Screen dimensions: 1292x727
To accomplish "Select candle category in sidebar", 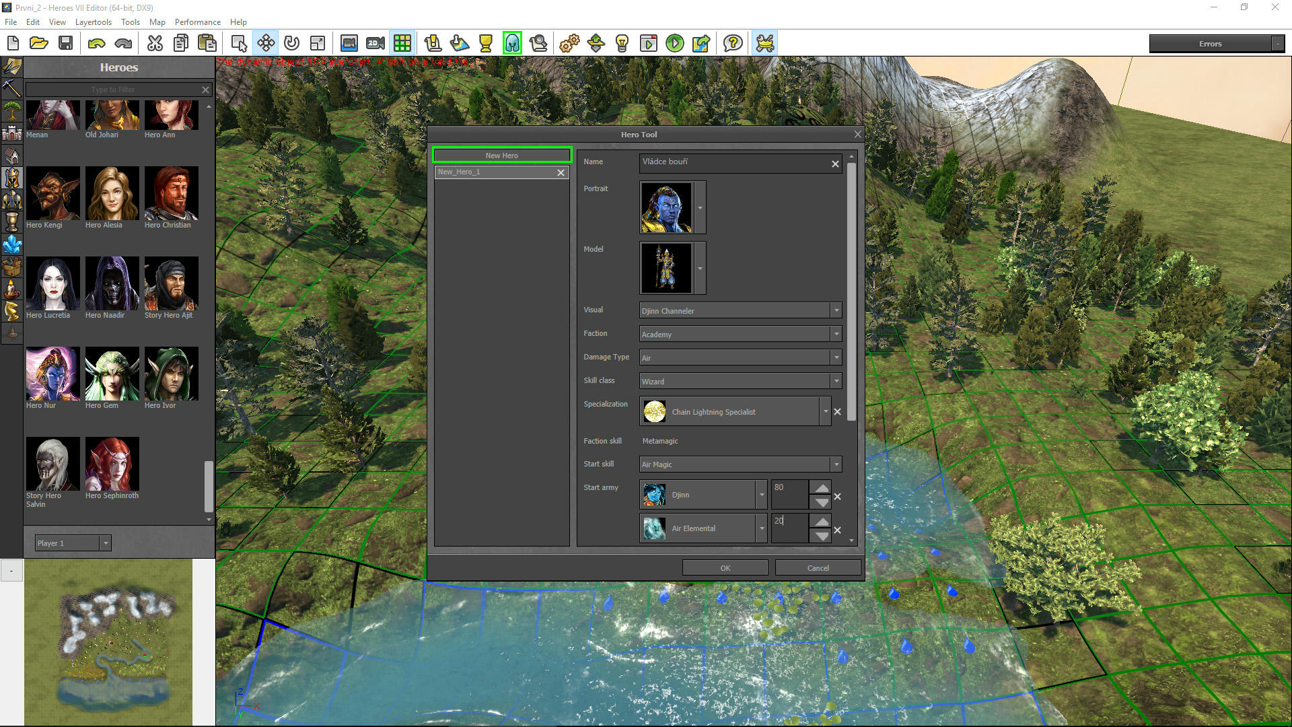I will (x=12, y=289).
